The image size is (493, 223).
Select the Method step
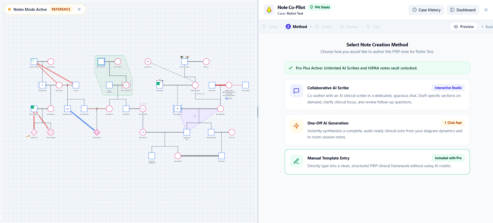point(296,26)
